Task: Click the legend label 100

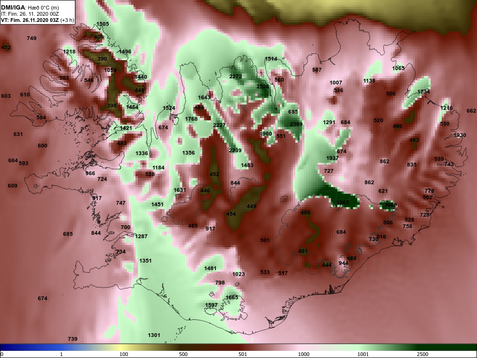Action: pos(124,355)
